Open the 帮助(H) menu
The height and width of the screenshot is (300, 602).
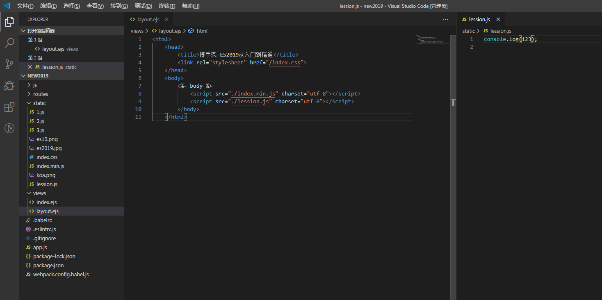pyautogui.click(x=191, y=6)
